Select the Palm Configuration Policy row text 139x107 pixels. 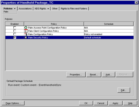40,34
